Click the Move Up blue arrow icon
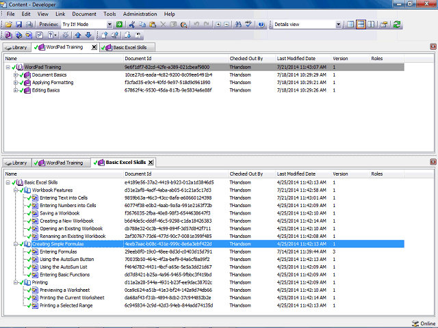This screenshot has height=328, width=438. coord(78,35)
